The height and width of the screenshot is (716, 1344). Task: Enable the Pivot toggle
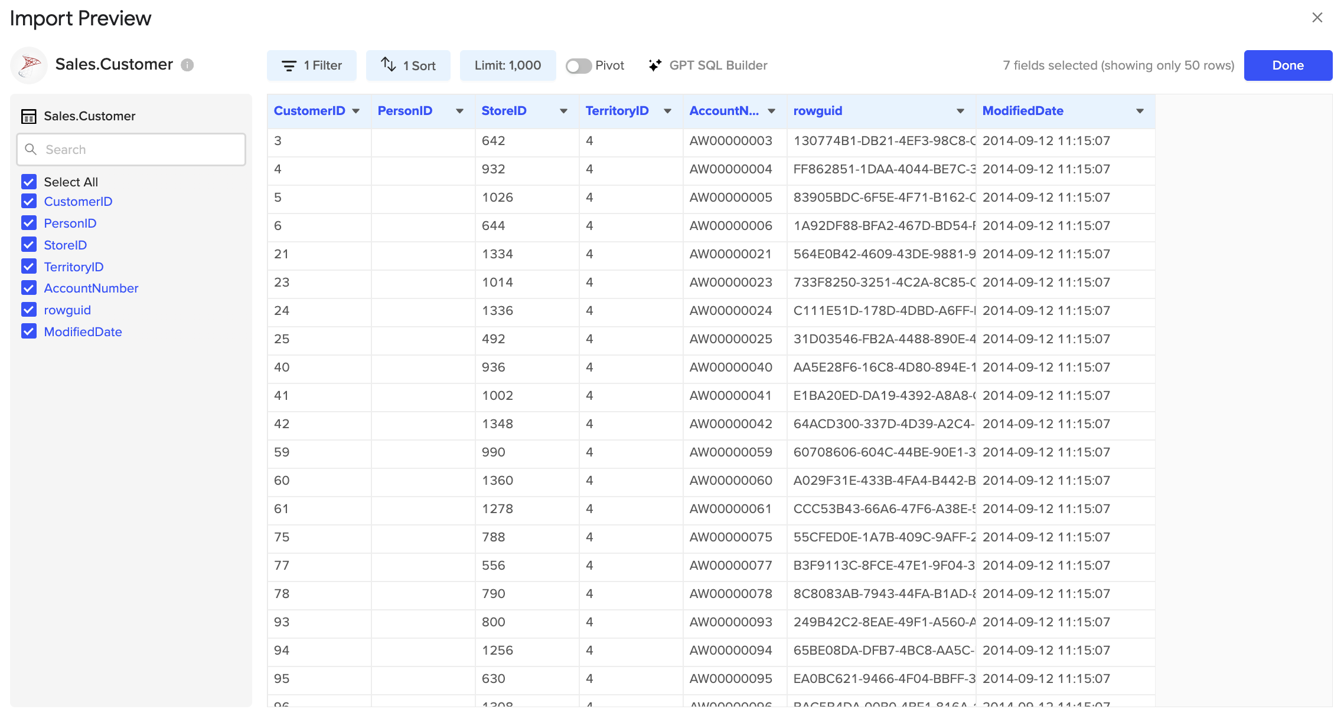point(579,65)
